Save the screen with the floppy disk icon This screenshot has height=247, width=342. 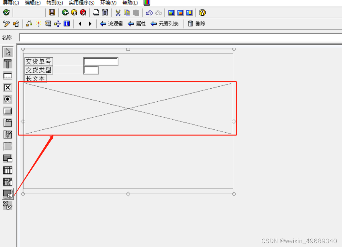[52, 12]
